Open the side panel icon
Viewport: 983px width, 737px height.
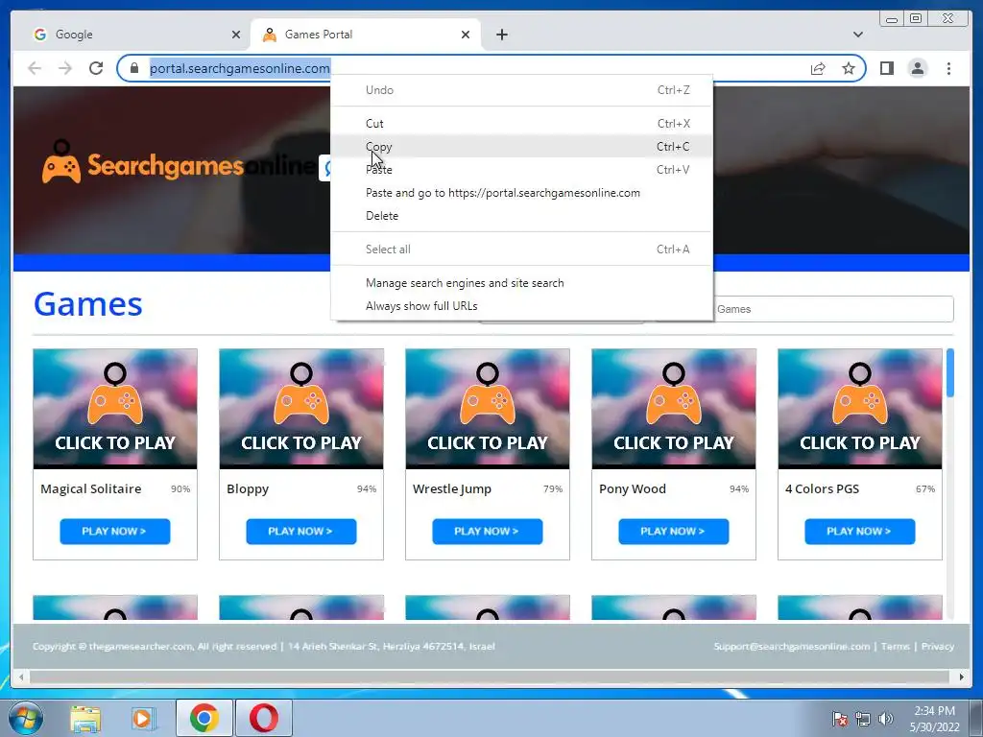coord(886,68)
